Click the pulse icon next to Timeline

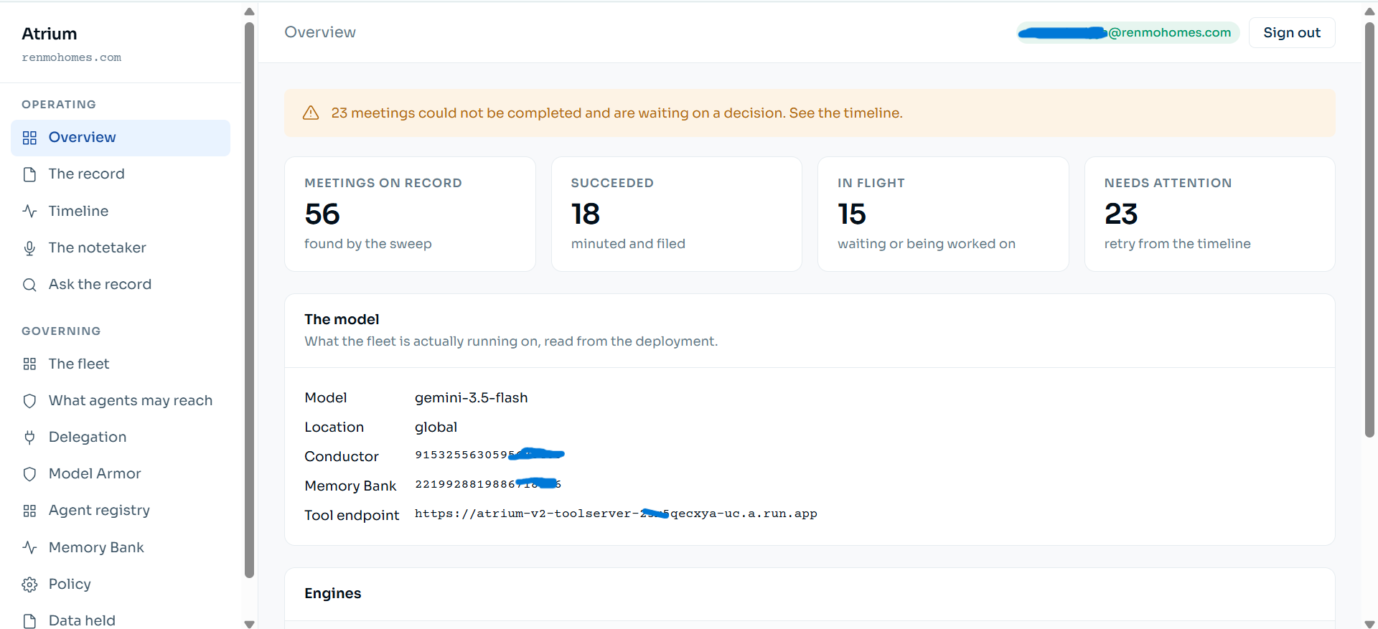click(29, 211)
